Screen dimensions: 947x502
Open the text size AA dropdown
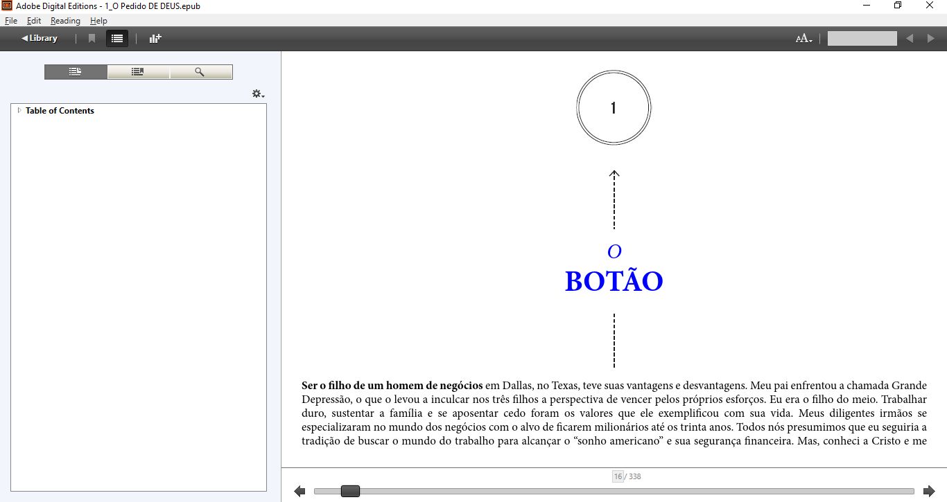pyautogui.click(x=804, y=39)
